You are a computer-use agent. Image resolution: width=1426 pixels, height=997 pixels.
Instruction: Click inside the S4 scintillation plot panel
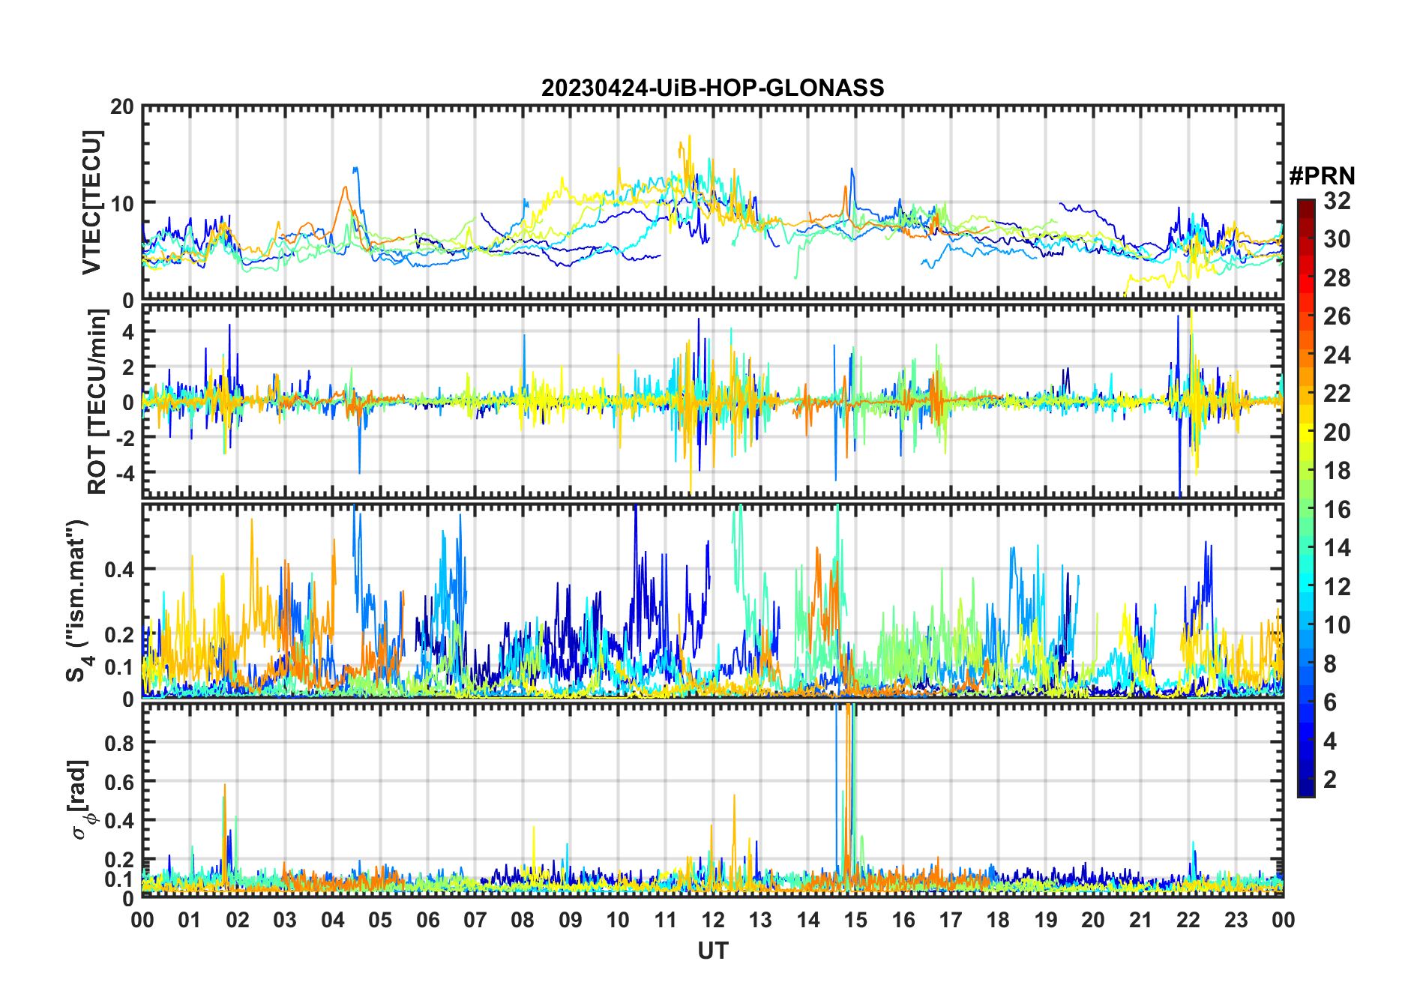[712, 600]
